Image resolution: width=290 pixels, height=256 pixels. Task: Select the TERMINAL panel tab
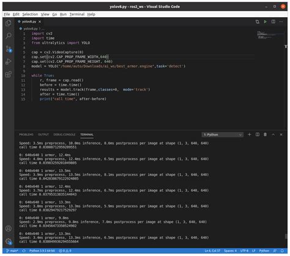pyautogui.click(x=87, y=134)
